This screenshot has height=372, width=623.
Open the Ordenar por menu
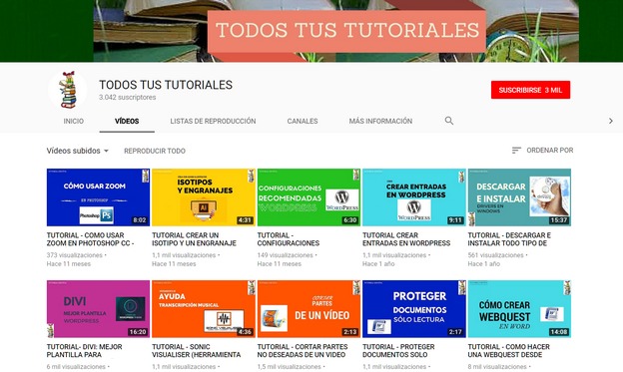(x=543, y=150)
